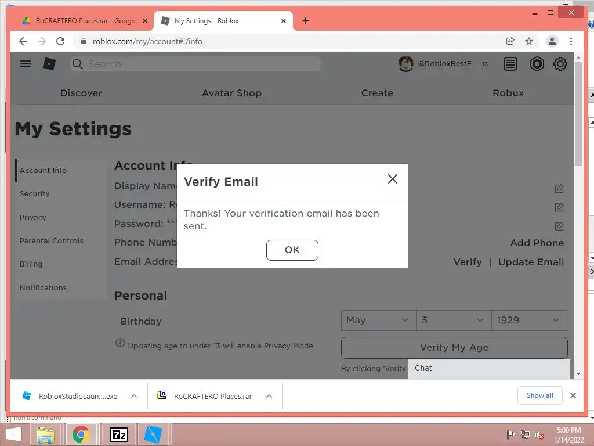This screenshot has height=446, width=594.
Task: Open RoCRAFTERO Places.rar download item
Action: (x=205, y=396)
